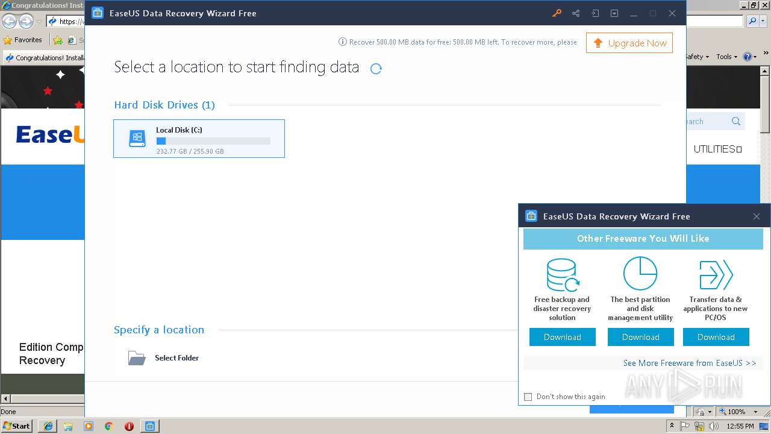Open Google Chrome from taskbar
This screenshot has height=434, width=771.
[x=109, y=426]
